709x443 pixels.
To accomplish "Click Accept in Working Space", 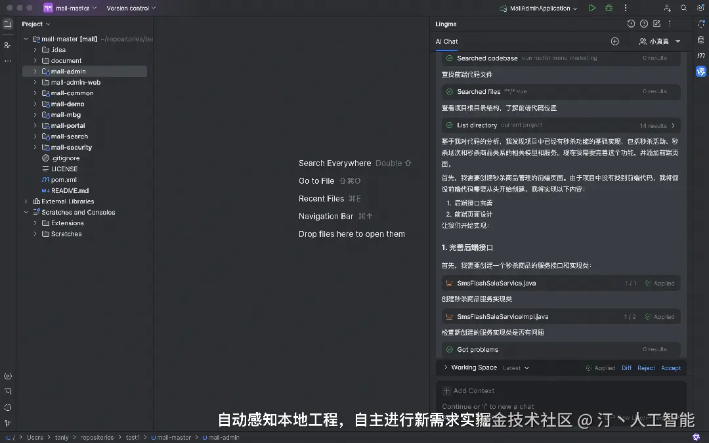I will point(671,368).
